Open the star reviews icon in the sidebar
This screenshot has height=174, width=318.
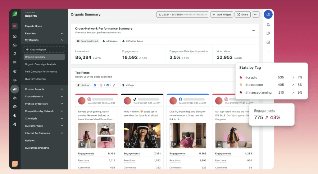click(15, 116)
